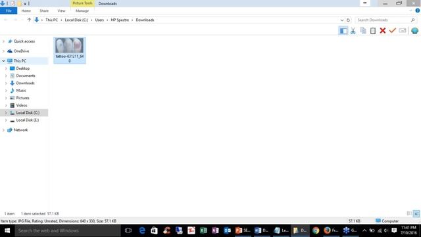Open the File menu
Viewport: 421px width, 237px height.
[9, 11]
